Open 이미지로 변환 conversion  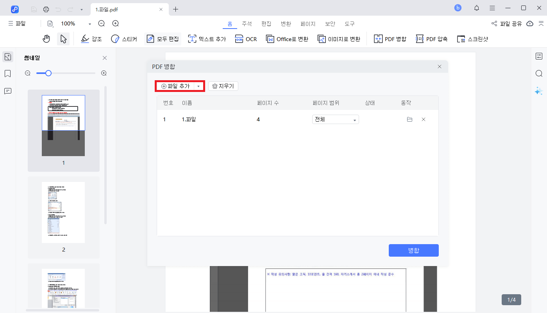pyautogui.click(x=339, y=39)
